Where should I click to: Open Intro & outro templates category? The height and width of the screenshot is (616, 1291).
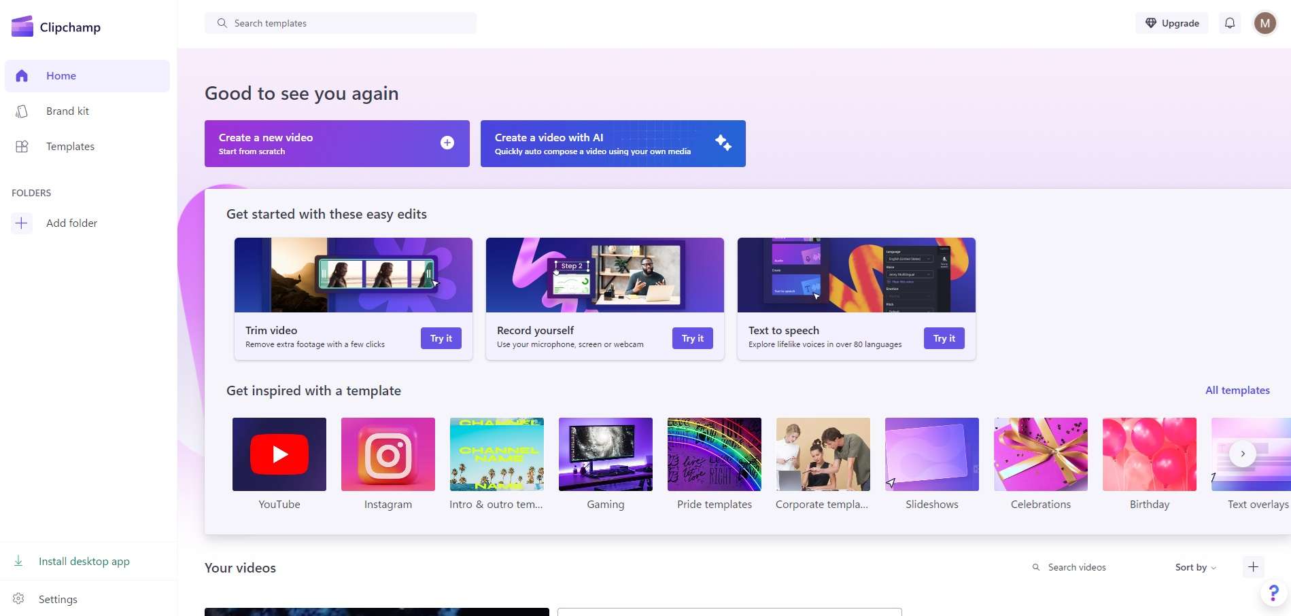497,454
